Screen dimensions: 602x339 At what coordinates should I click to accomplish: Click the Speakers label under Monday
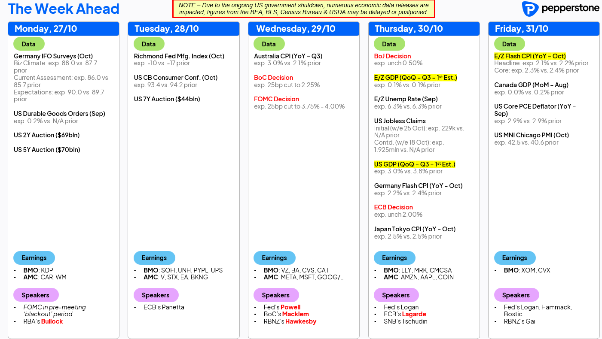[x=36, y=295]
